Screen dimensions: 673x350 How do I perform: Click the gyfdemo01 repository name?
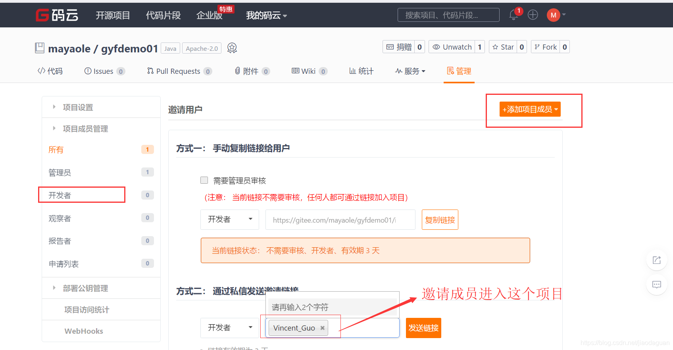[129, 48]
